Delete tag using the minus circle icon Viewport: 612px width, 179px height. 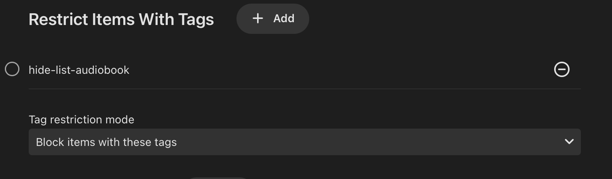click(561, 70)
